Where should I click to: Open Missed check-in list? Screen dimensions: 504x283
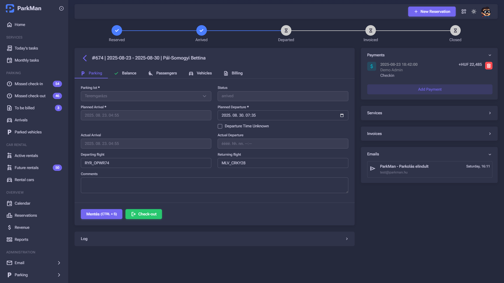point(34,84)
